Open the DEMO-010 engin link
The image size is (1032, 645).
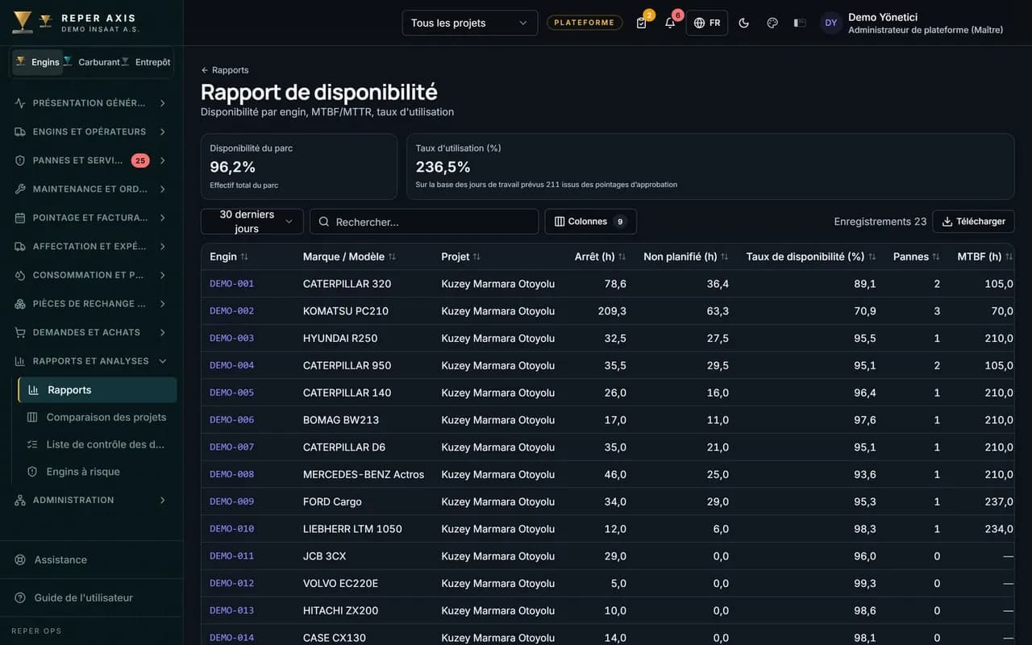[232, 529]
